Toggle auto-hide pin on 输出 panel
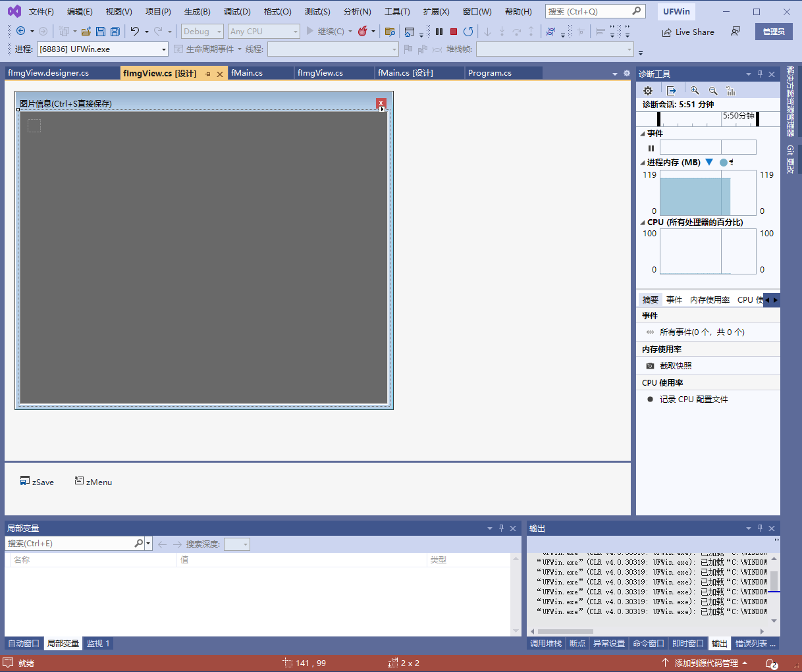 (x=760, y=528)
